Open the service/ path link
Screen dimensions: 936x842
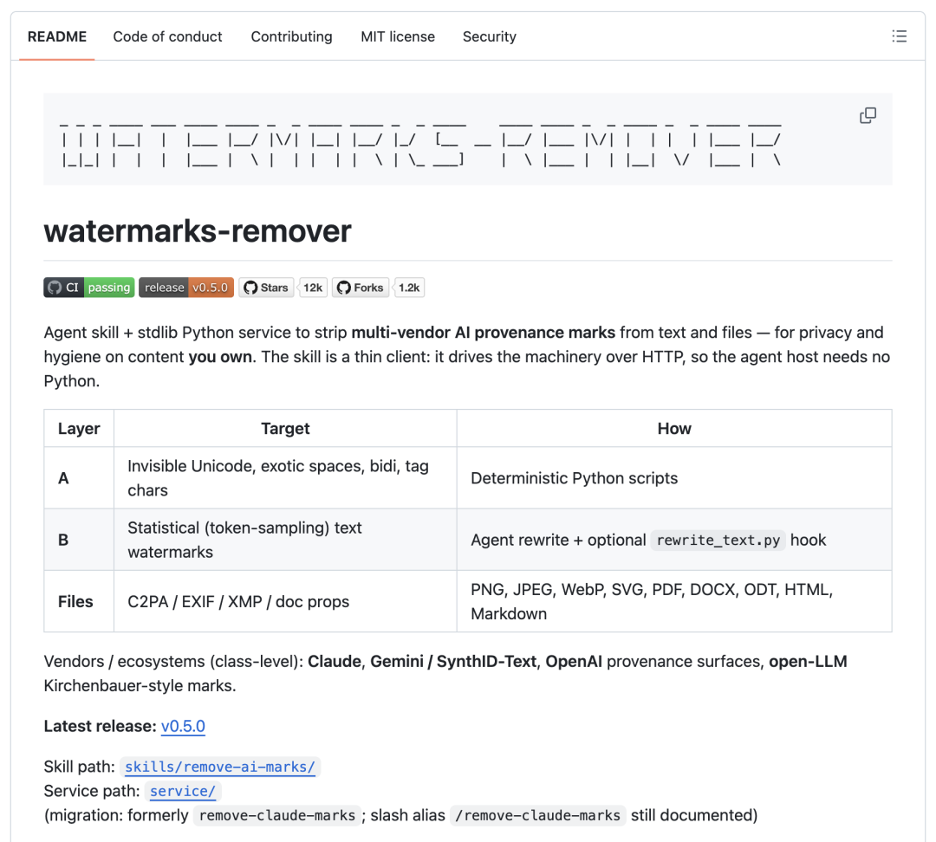pyautogui.click(x=183, y=791)
